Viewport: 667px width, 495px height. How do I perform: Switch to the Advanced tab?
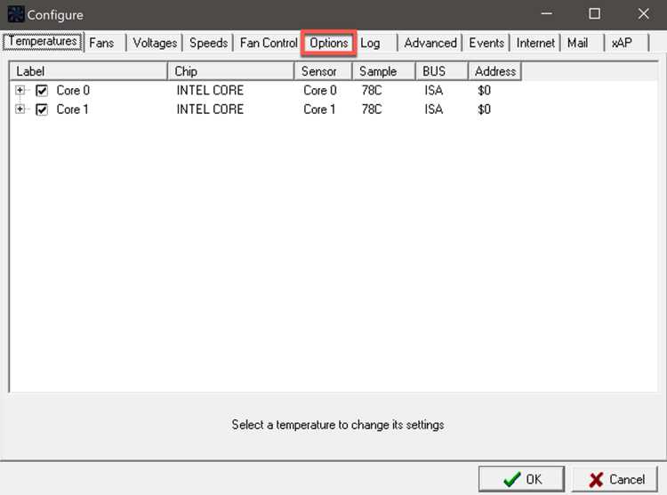point(430,43)
